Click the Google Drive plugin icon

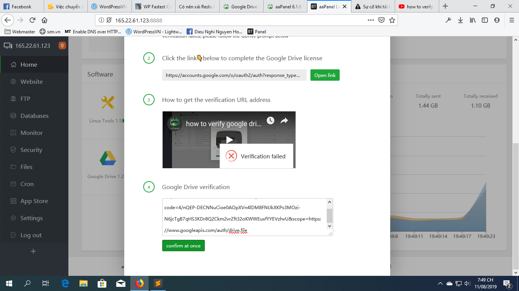108,158
